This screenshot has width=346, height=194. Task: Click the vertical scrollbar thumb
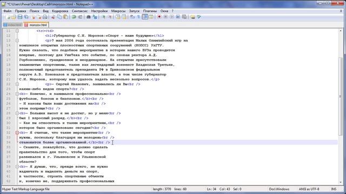[x=341, y=97]
